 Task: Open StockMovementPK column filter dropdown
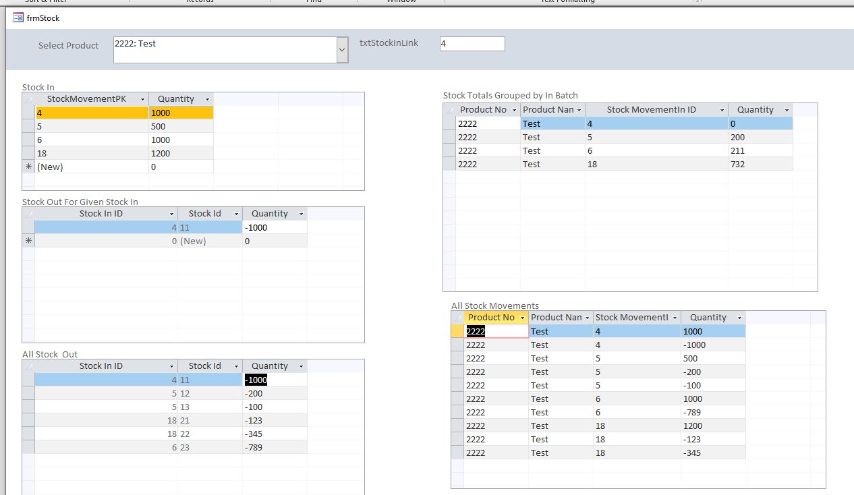click(x=142, y=99)
